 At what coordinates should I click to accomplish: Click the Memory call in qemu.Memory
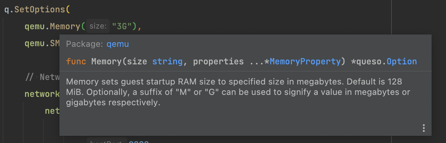coord(65,26)
